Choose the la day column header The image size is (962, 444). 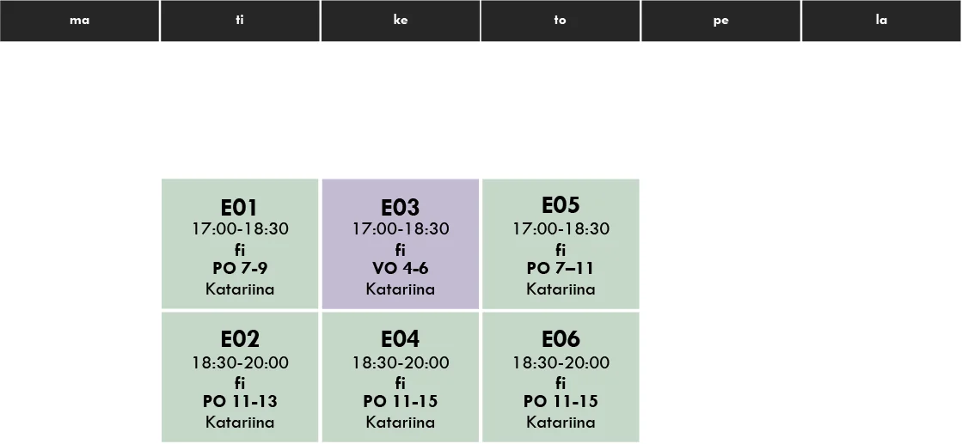pos(881,21)
